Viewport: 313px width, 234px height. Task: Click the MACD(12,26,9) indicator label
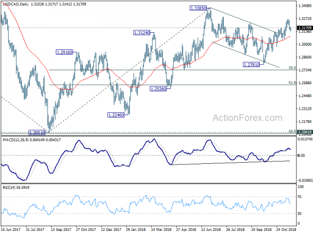tap(16, 140)
